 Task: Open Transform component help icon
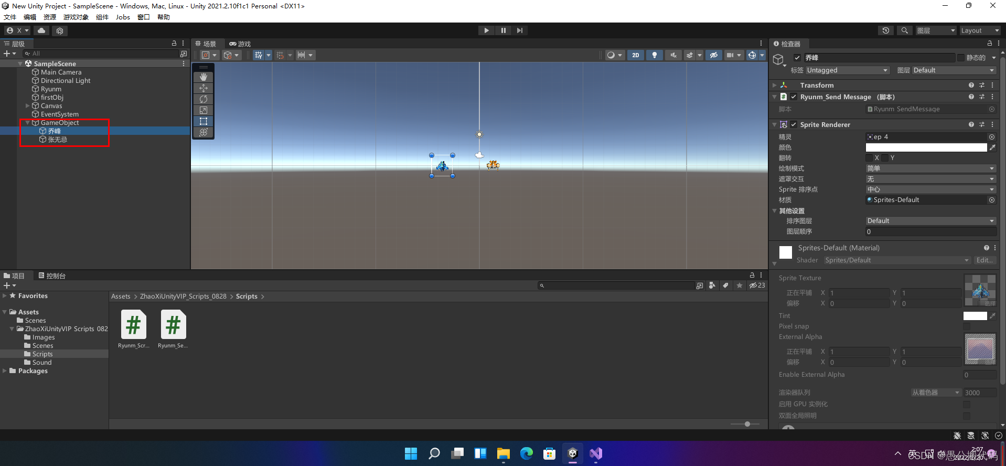[x=971, y=85]
